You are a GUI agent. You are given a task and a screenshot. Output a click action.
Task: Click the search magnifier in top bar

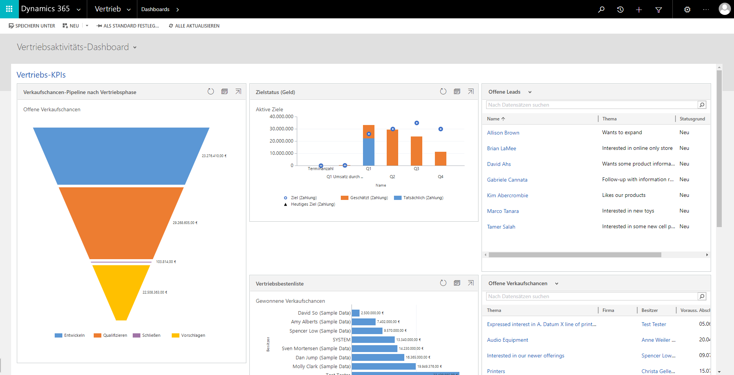(601, 10)
